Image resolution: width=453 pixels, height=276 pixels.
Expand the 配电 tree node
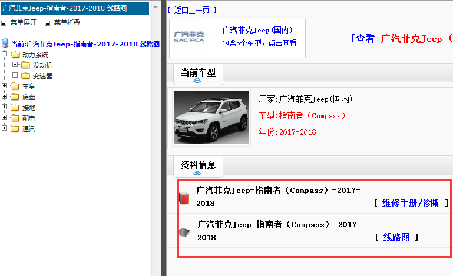tap(4, 118)
